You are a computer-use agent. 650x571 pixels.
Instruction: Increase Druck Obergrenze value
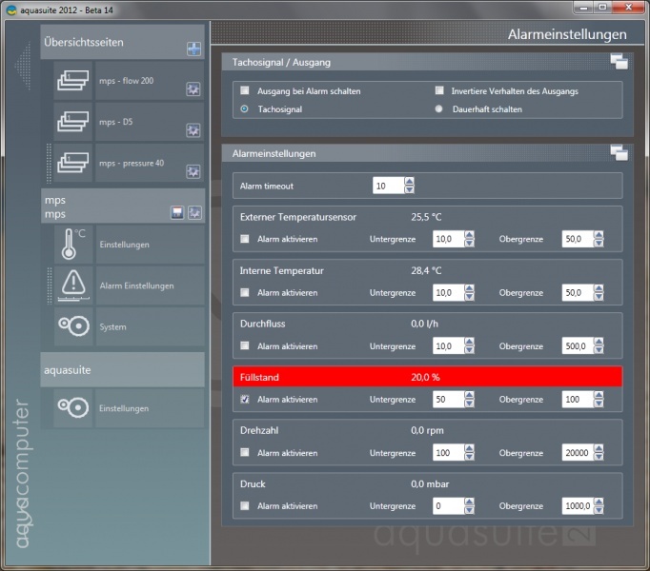pos(599,502)
